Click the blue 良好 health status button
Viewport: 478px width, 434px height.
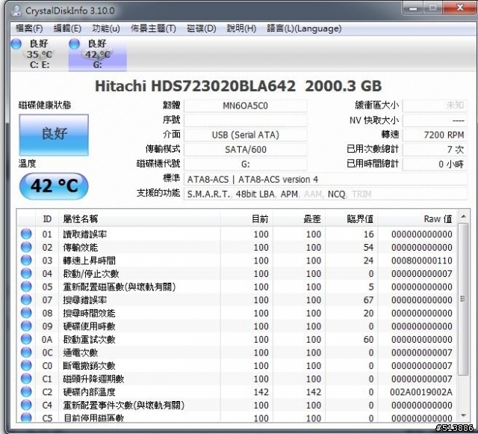54,135
